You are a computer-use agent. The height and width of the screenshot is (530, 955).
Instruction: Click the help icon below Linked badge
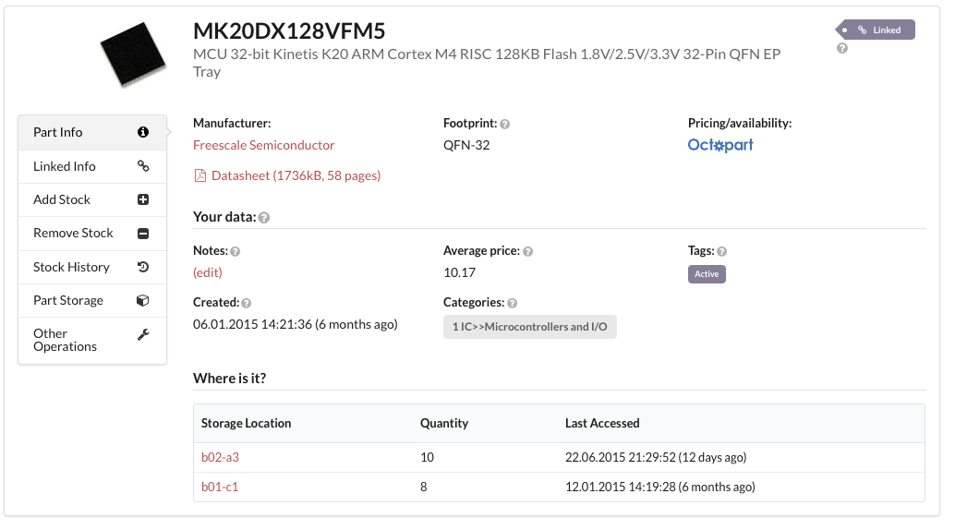point(842,48)
